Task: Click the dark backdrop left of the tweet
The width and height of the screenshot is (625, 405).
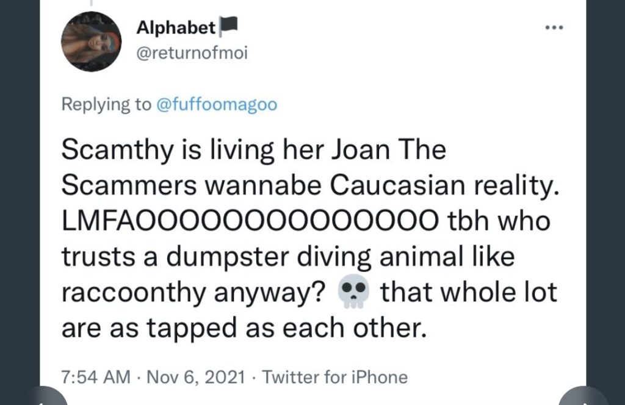Action: coord(20,201)
